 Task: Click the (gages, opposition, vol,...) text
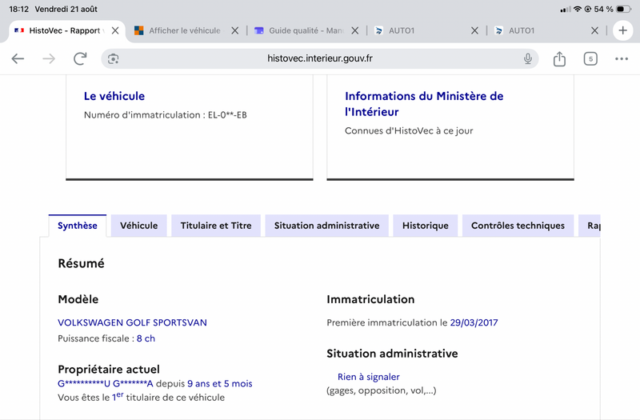pos(382,390)
